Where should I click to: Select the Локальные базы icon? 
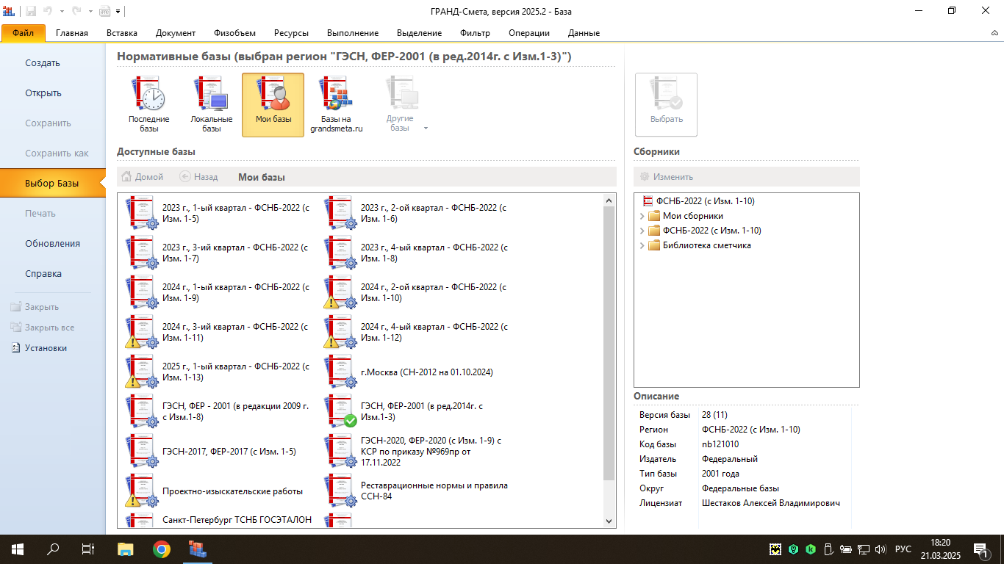(x=211, y=105)
